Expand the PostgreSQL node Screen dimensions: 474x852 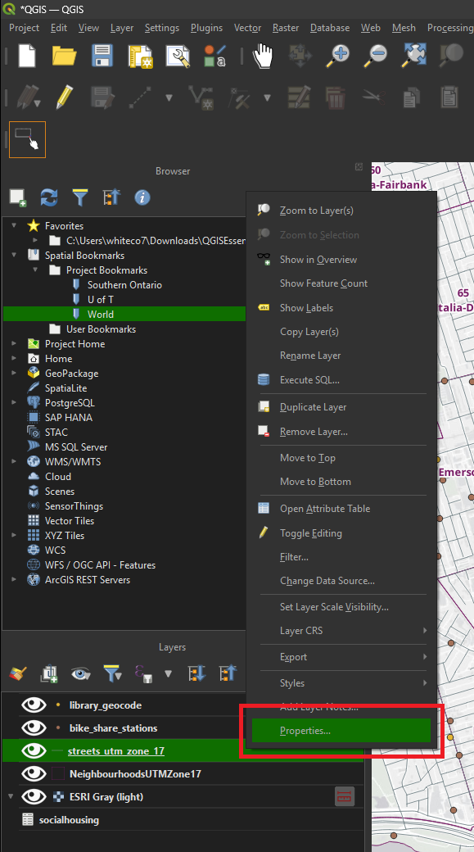tap(14, 402)
